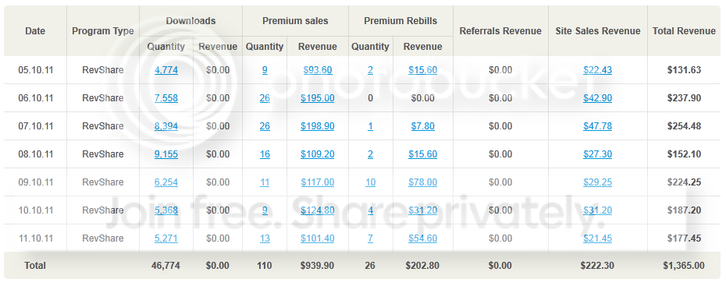Click the Premium sales column header
This screenshot has height=286, width=726.
tap(295, 21)
